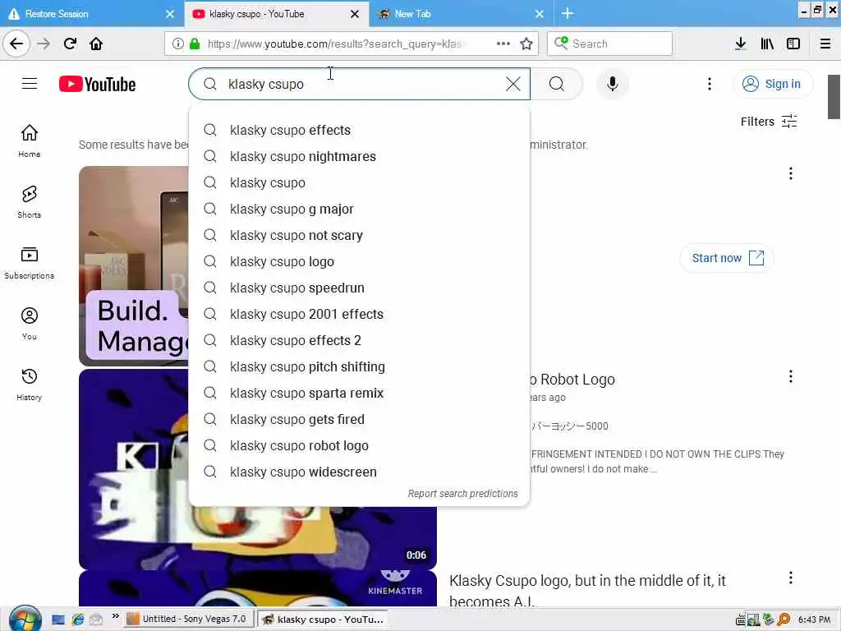This screenshot has width=841, height=631.
Task: Click Report search predictions link
Action: (462, 494)
